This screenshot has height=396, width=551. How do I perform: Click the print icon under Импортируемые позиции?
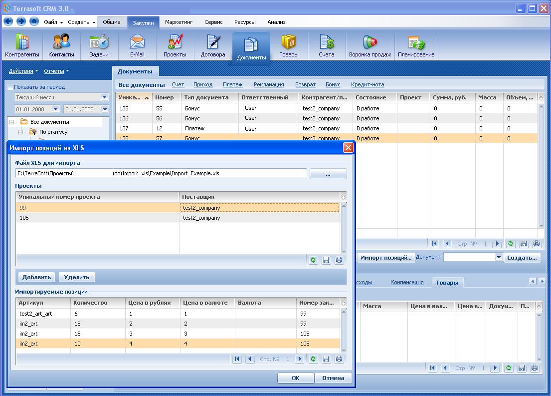(340, 359)
